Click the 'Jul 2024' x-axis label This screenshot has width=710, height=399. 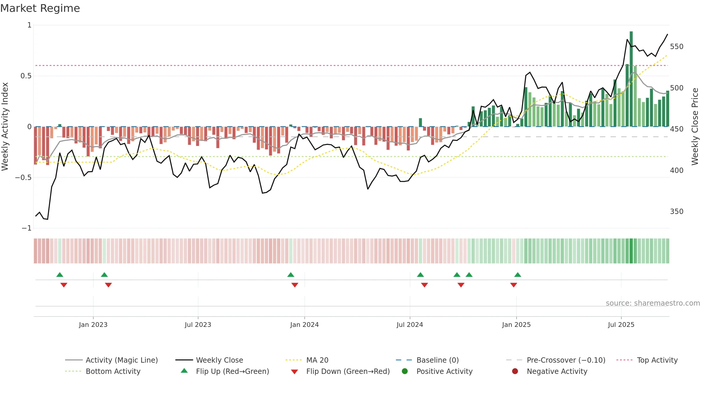(410, 325)
